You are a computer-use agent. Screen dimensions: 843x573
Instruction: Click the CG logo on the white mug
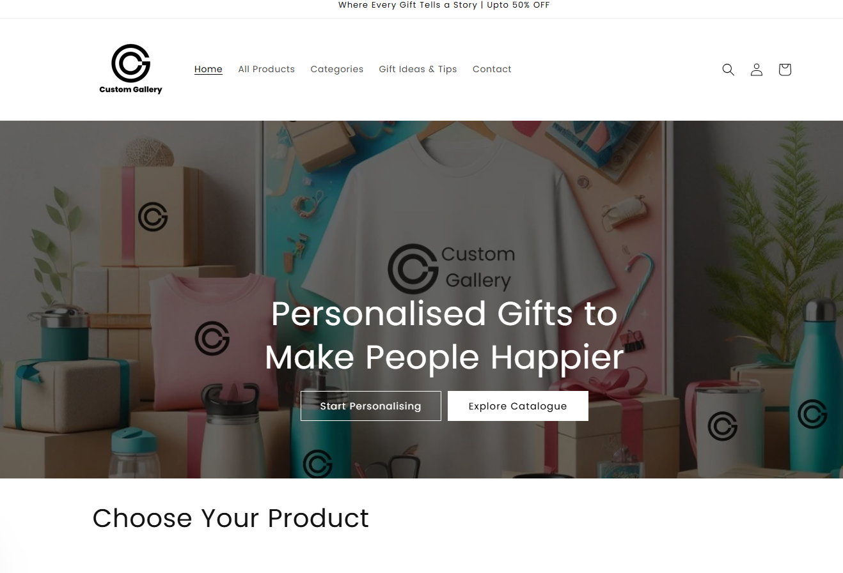723,425
